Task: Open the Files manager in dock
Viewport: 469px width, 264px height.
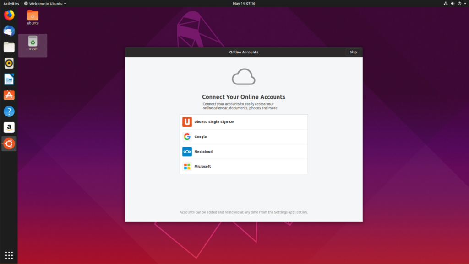Action: [9, 47]
